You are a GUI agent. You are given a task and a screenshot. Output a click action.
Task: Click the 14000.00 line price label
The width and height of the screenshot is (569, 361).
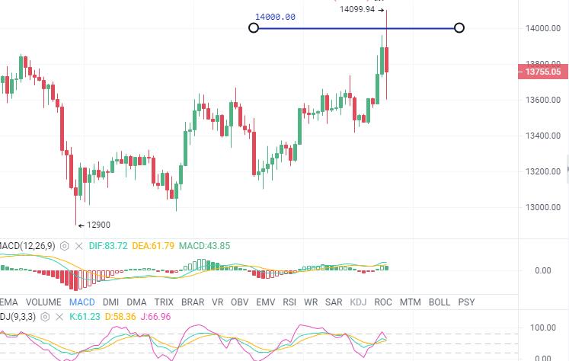click(275, 17)
